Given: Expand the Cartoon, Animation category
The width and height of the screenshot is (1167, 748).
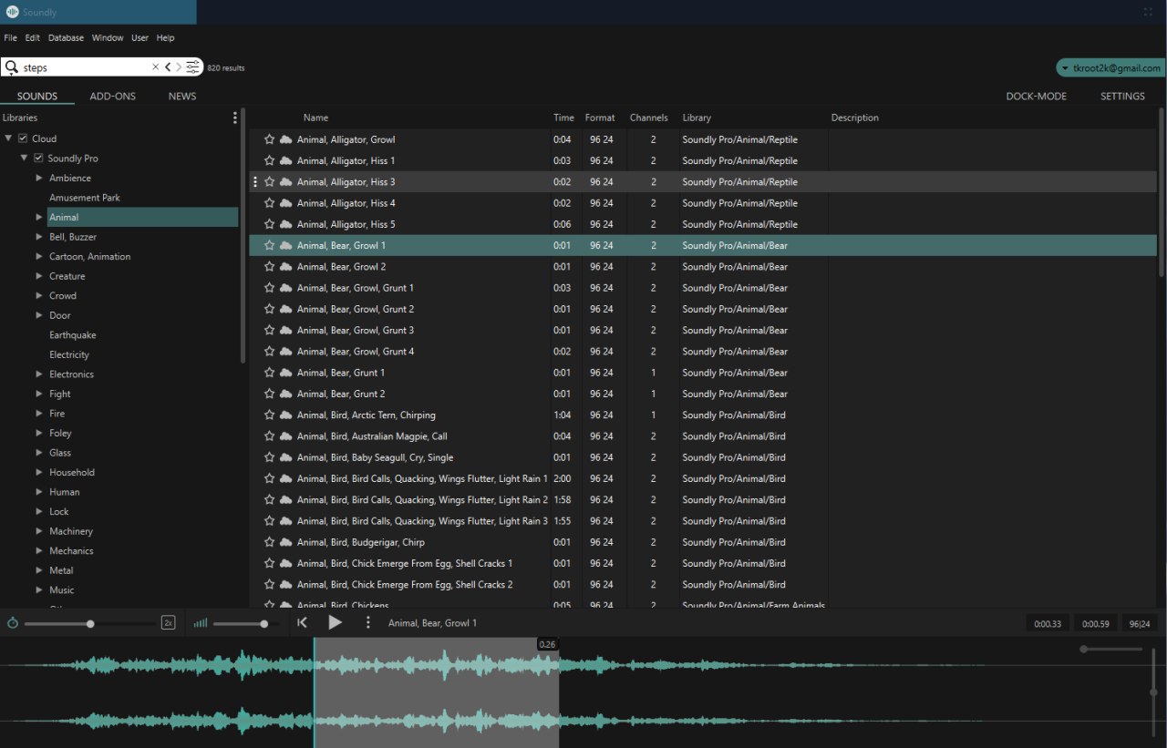Looking at the screenshot, I should [39, 256].
